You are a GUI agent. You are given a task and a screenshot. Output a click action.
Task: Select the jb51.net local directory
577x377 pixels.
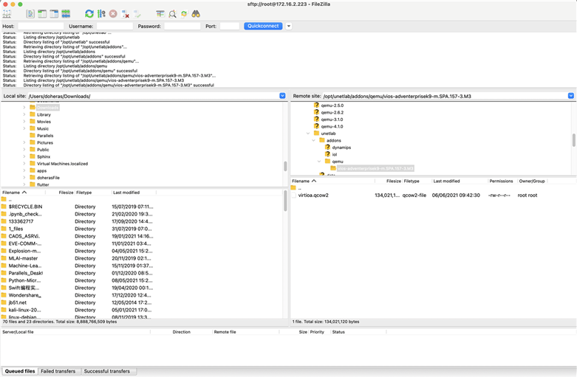(17, 302)
